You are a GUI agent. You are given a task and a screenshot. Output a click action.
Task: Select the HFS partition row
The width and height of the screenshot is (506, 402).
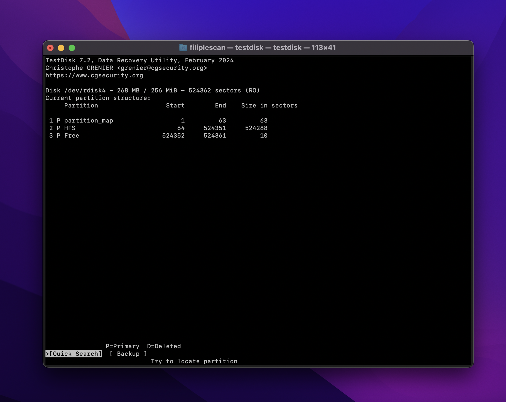(70, 128)
